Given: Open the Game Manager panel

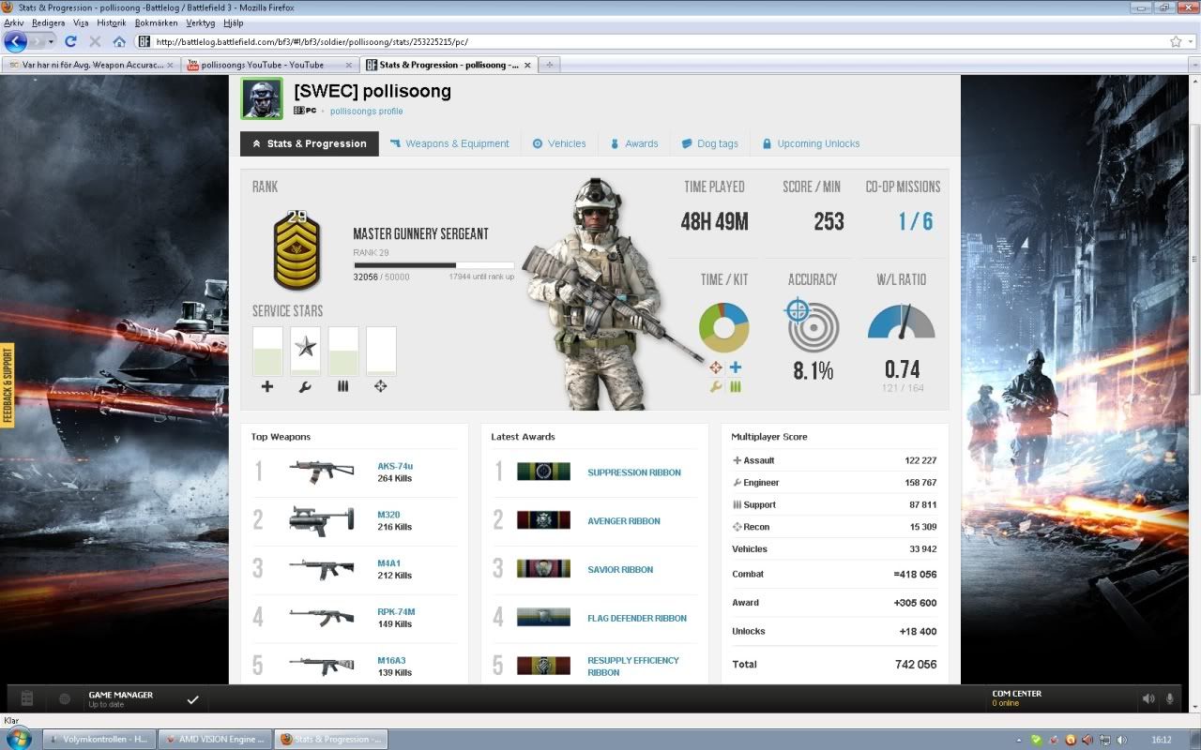Looking at the screenshot, I should (x=121, y=698).
